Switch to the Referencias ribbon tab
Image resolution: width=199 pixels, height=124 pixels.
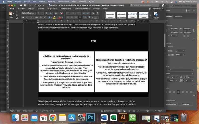66,9
